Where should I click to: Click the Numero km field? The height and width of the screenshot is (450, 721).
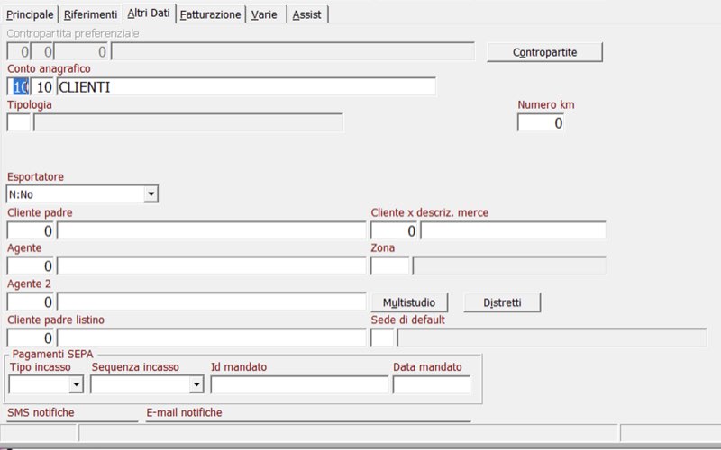pyautogui.click(x=541, y=122)
